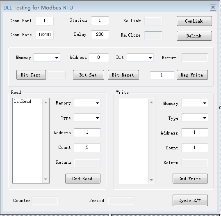Click the Cmd Write button
This screenshot has height=216, width=221.
(x=190, y=179)
